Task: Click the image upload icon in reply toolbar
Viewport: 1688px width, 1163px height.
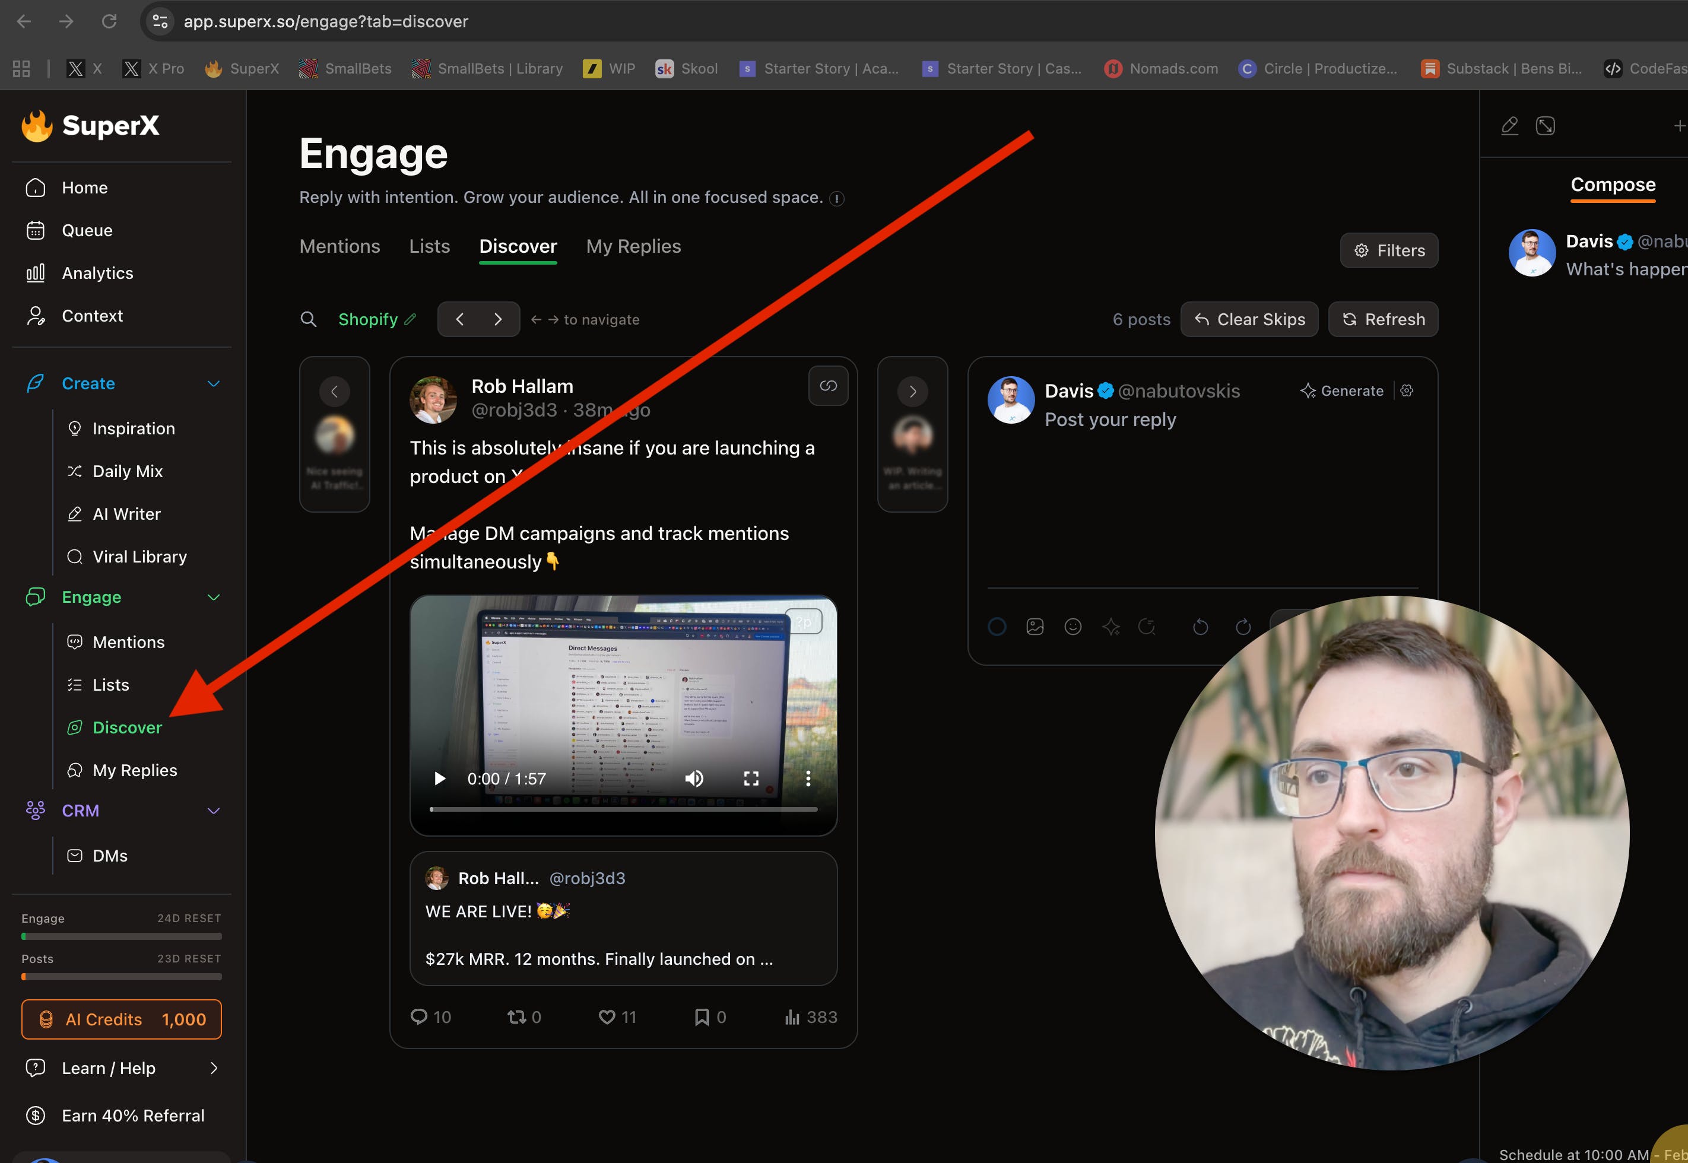Action: [1035, 627]
